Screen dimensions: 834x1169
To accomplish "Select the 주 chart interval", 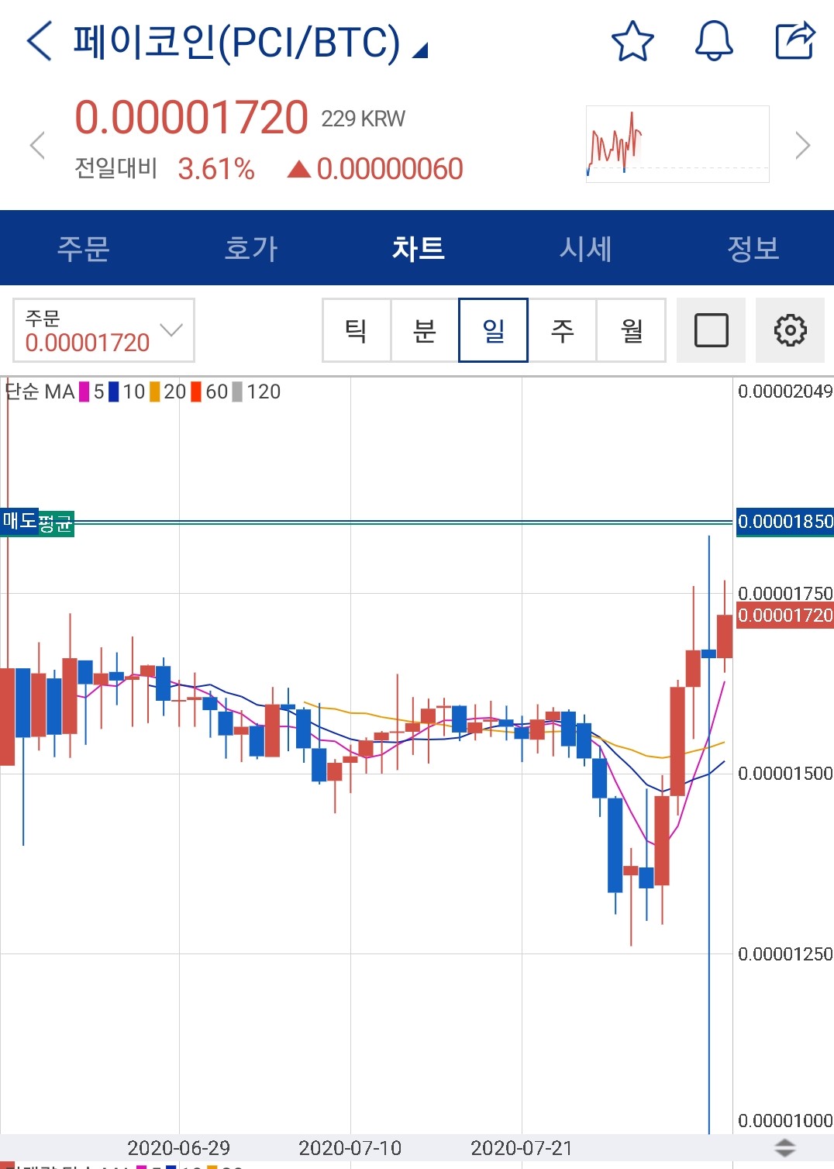I will point(562,330).
